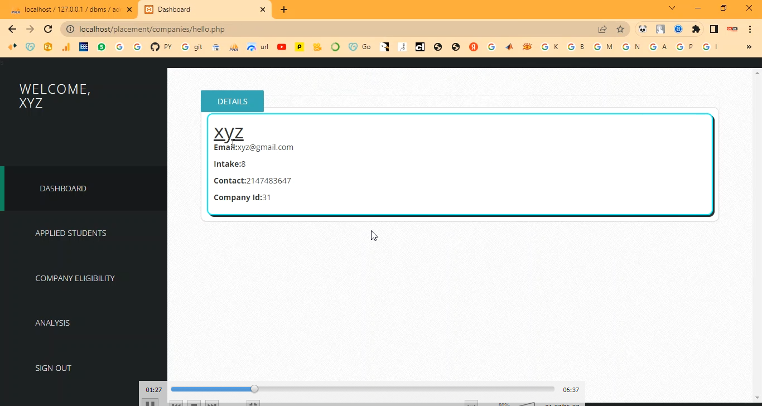Reload the page
Screen dimensions: 762x406
coord(48,29)
